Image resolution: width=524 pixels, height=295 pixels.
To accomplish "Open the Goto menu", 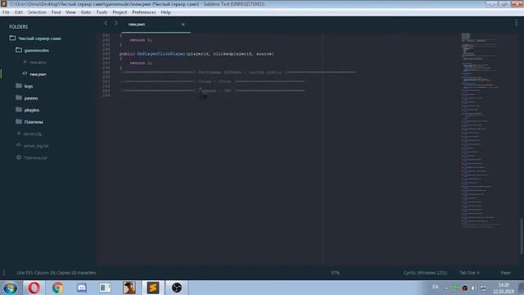I will coord(86,12).
